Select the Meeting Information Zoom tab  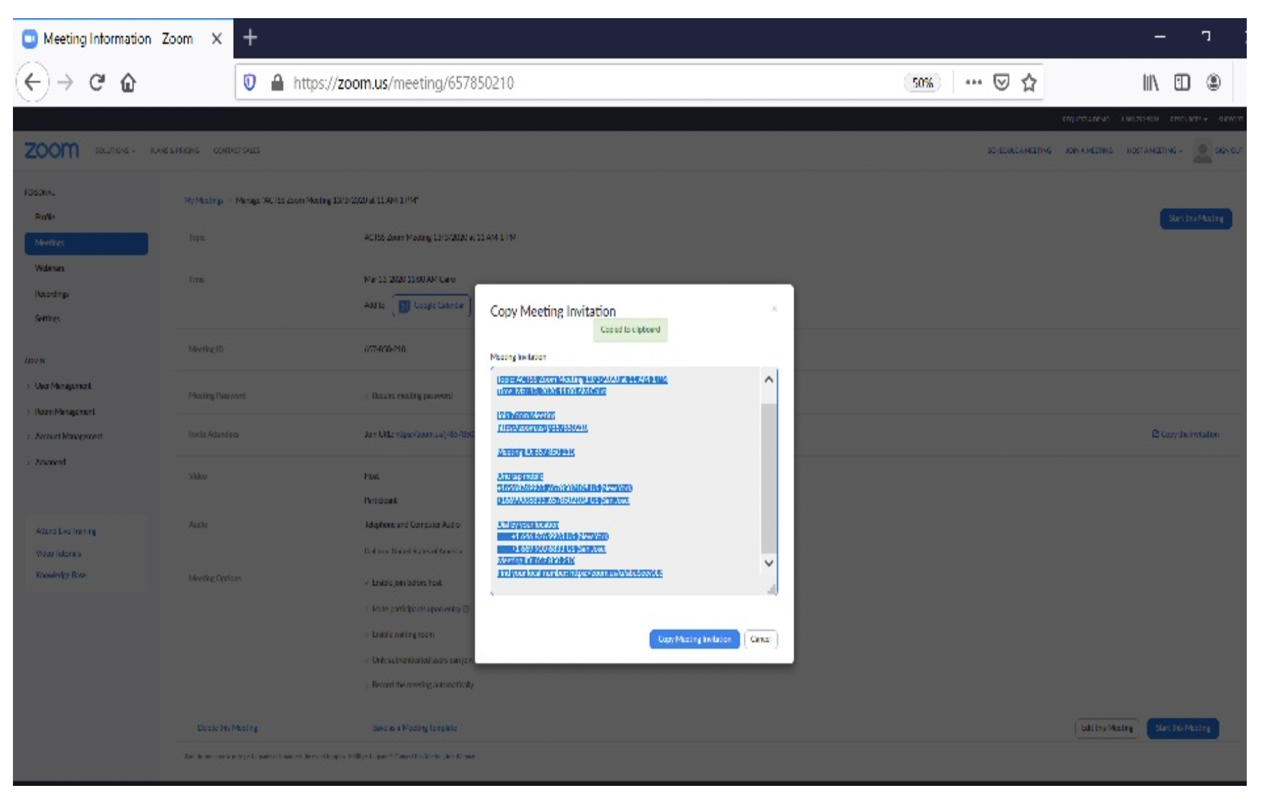pos(123,38)
